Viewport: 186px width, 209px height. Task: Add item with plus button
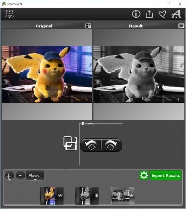tap(9, 176)
